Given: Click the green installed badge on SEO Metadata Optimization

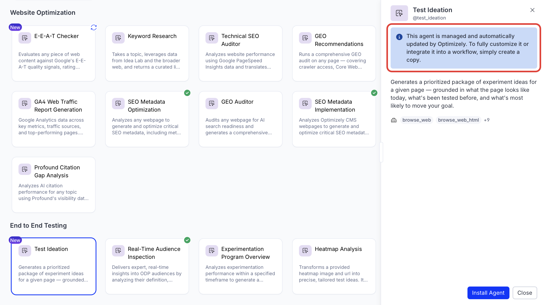Looking at the screenshot, I should 188,93.
